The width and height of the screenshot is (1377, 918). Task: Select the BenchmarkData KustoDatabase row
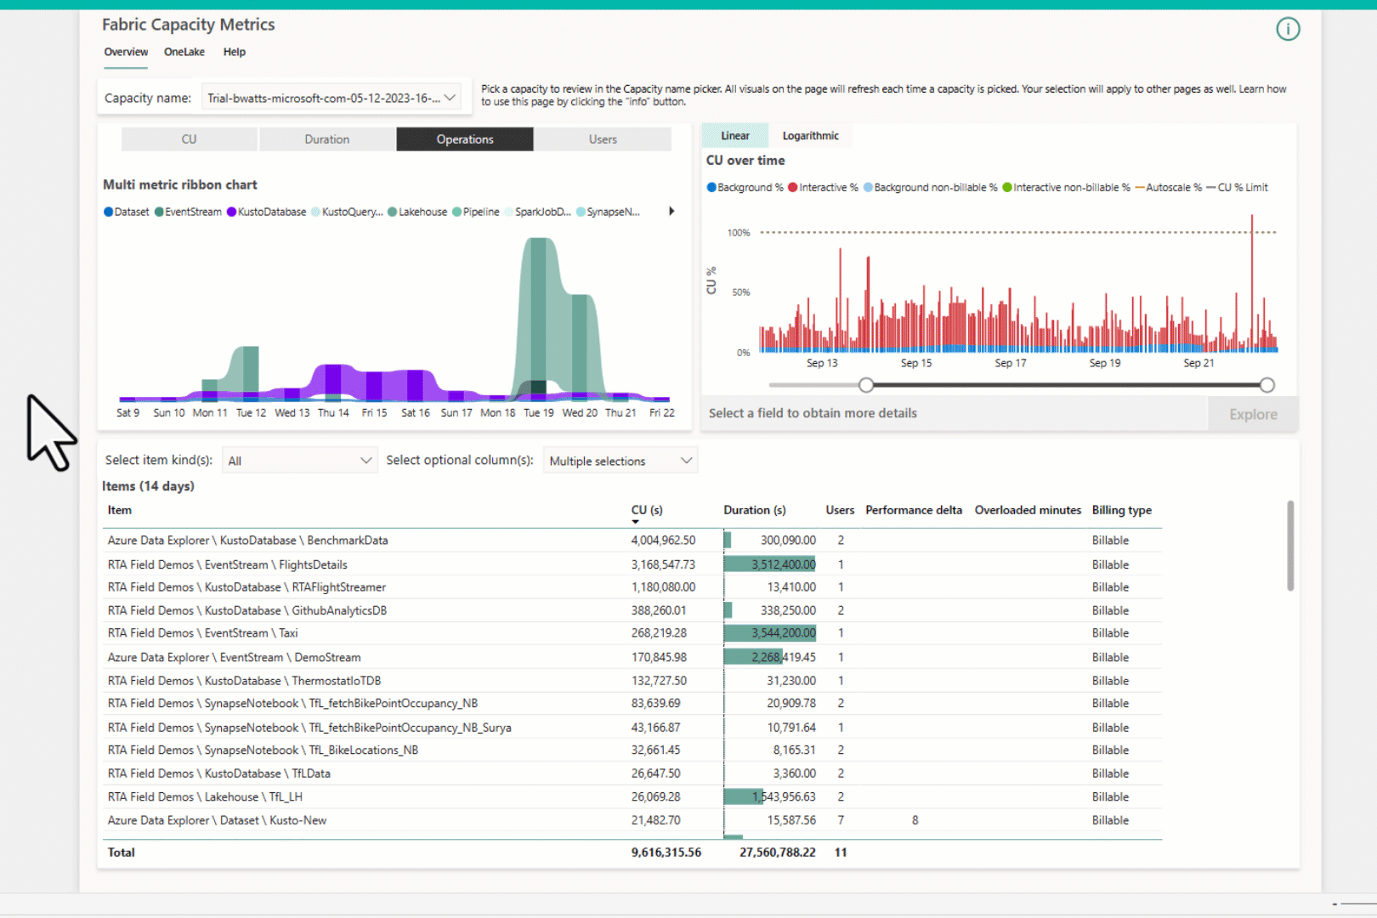pyautogui.click(x=632, y=541)
